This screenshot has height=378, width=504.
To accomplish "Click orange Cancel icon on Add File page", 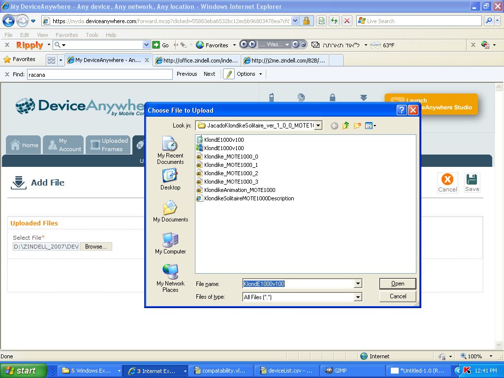I will click(x=447, y=183).
